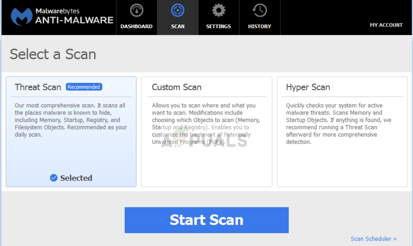Select the Hyper Scan option
This screenshot has width=413, height=246.
coord(343,131)
